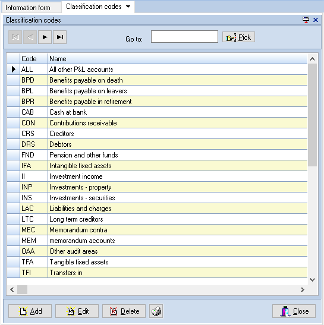Screen dimensions: 324x325
Task: Click the OAA code cell
Action: [x=34, y=251]
